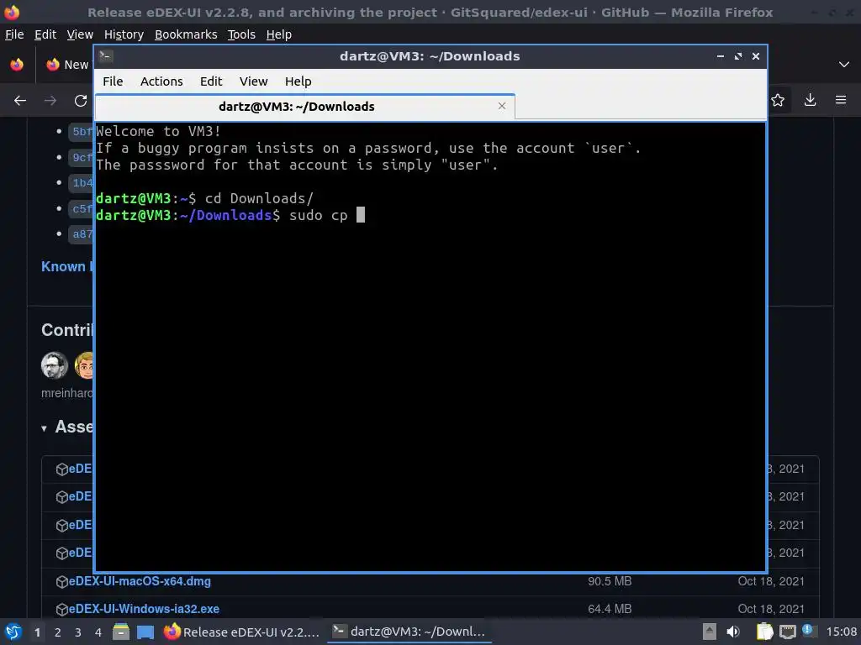Open Firefox History menu
Viewport: 861px width, 645px height.
point(124,34)
